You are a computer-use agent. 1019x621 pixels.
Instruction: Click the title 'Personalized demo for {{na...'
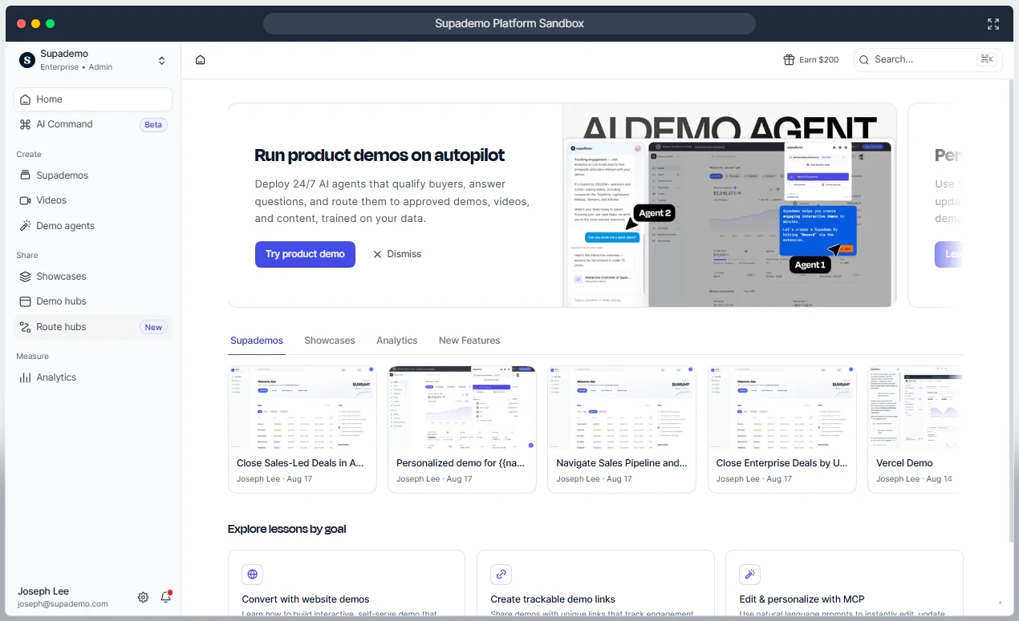tap(461, 463)
